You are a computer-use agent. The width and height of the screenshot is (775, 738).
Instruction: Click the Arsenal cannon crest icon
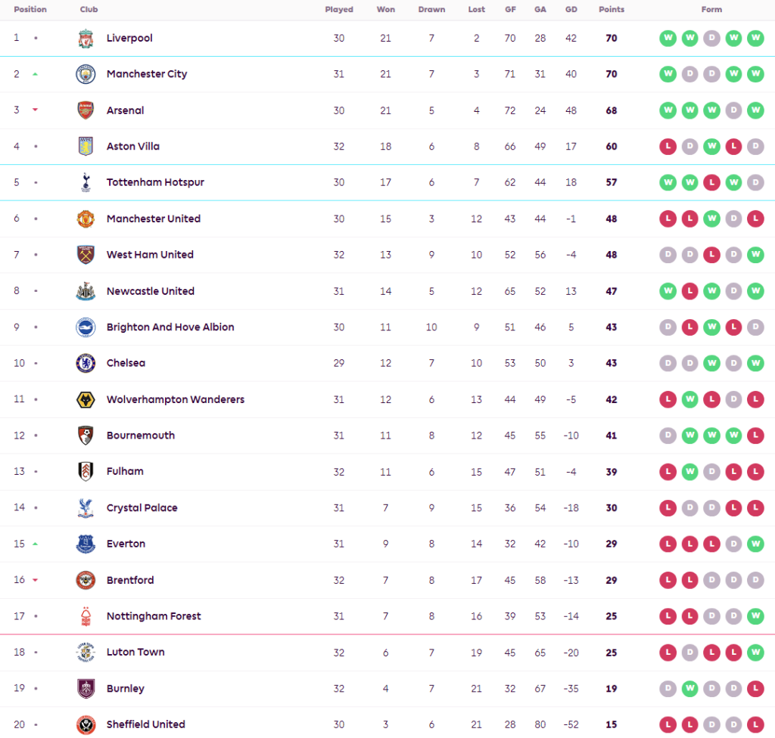86,110
